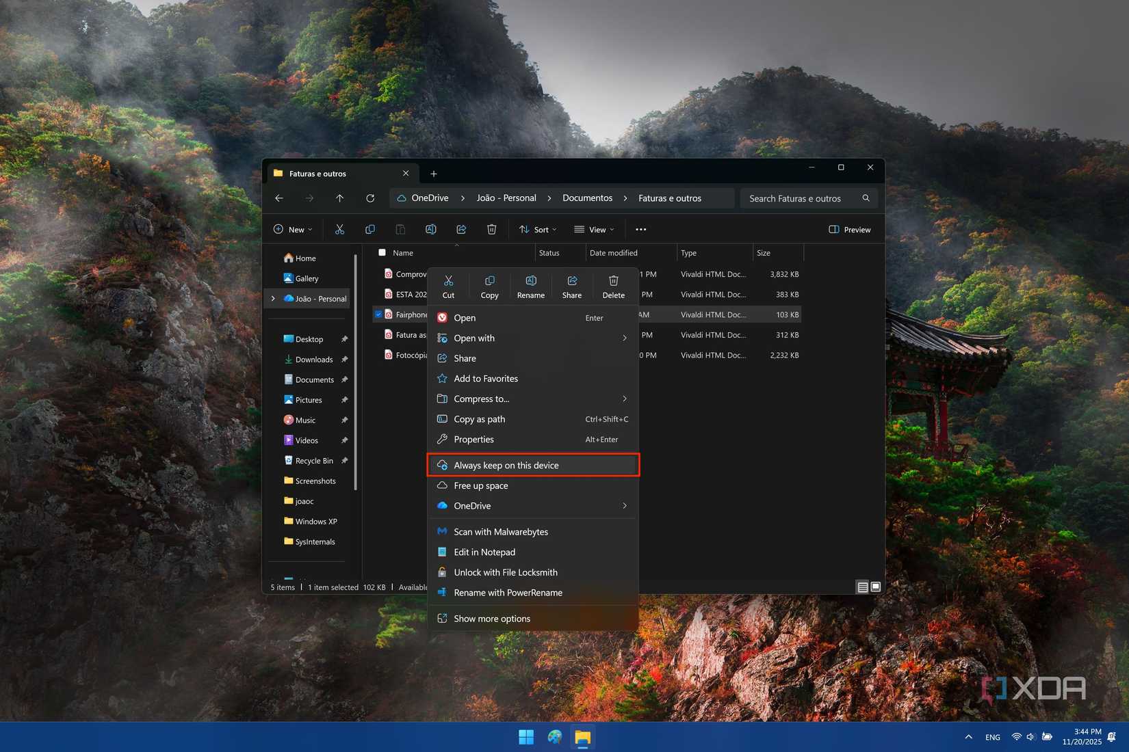1129x752 pixels.
Task: Select the Fairphone file checkbox
Action: click(379, 314)
